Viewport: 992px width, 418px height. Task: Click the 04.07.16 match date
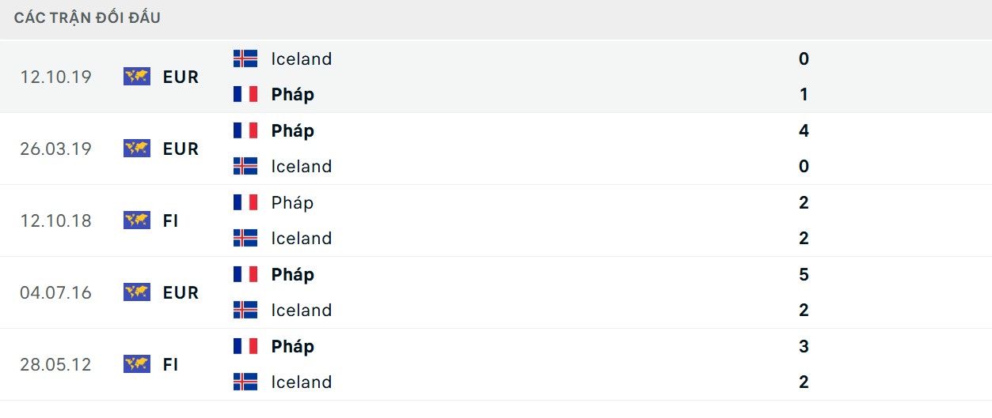tap(56, 292)
